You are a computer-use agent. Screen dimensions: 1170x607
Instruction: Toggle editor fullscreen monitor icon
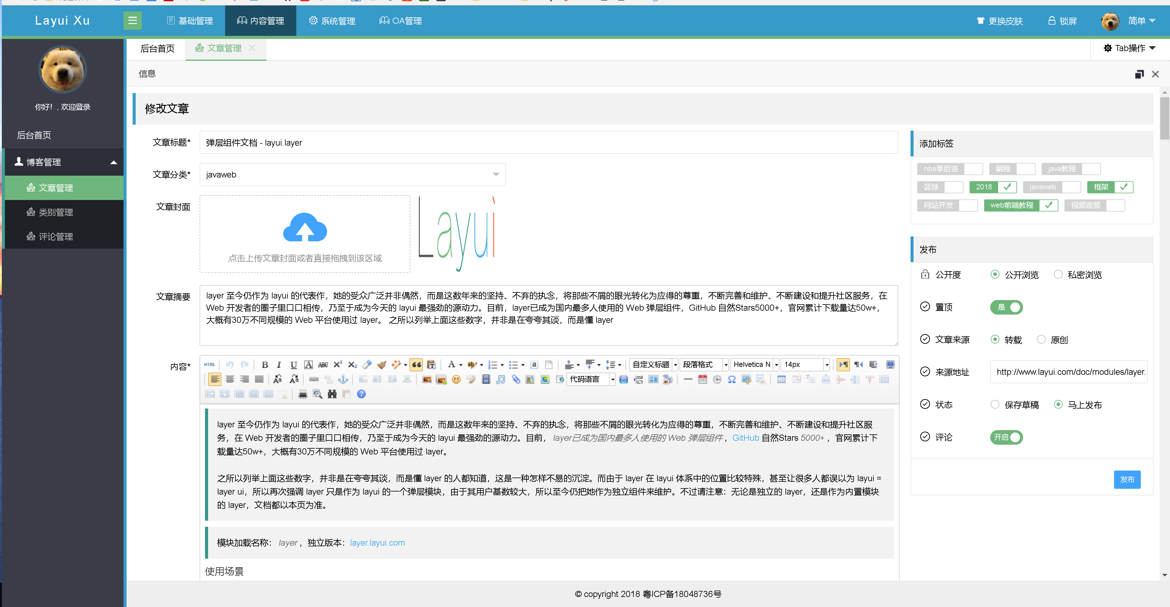click(890, 365)
